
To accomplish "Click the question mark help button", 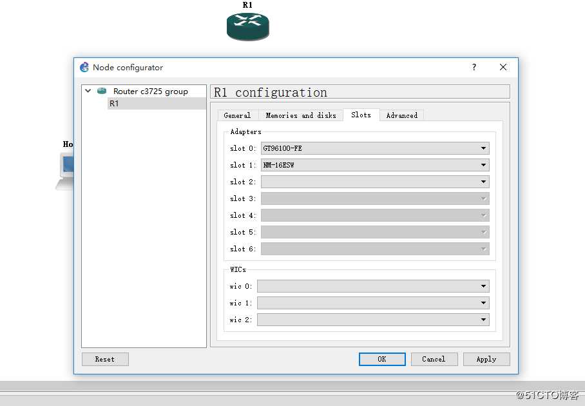I will pos(474,67).
